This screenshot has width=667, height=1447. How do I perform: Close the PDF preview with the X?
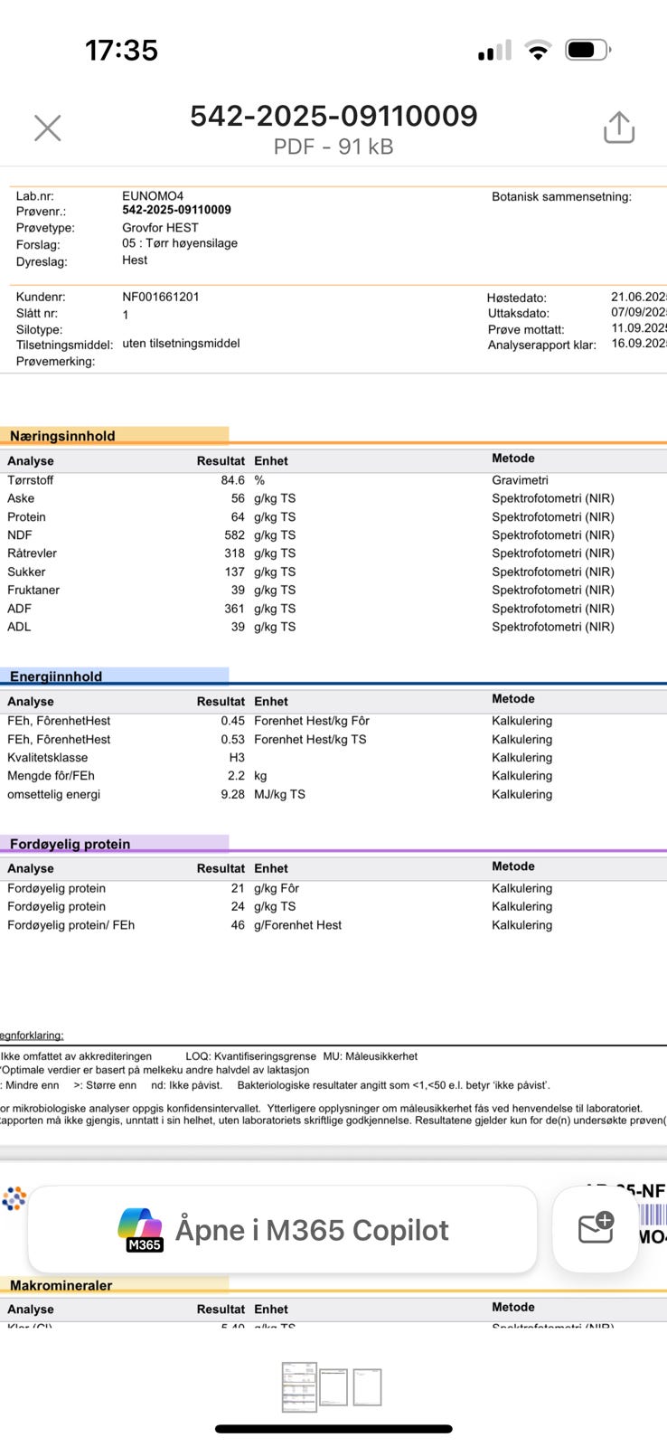click(47, 128)
